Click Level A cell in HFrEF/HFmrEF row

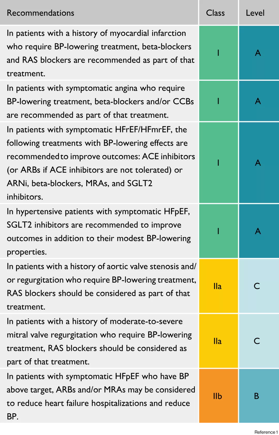coord(258,163)
